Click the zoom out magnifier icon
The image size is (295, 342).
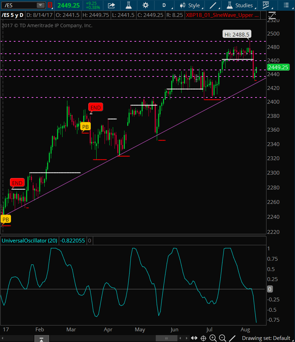click(x=222, y=338)
